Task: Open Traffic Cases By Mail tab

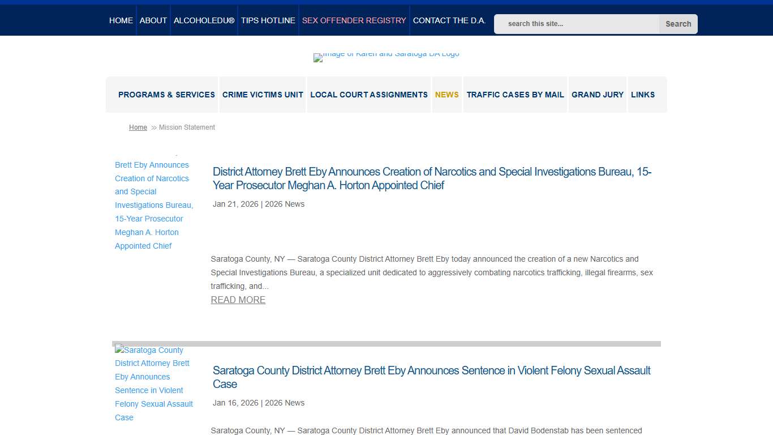Action: point(516,95)
